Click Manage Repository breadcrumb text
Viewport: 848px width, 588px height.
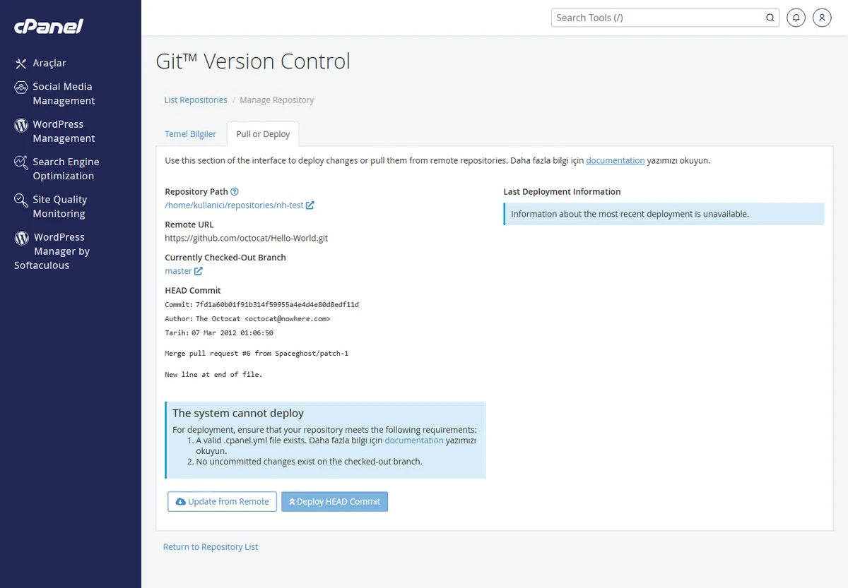277,100
